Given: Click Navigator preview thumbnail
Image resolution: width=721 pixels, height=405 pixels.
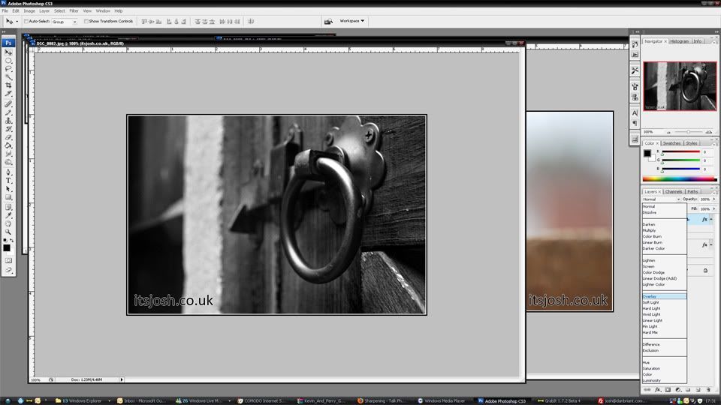Looking at the screenshot, I should 680,85.
